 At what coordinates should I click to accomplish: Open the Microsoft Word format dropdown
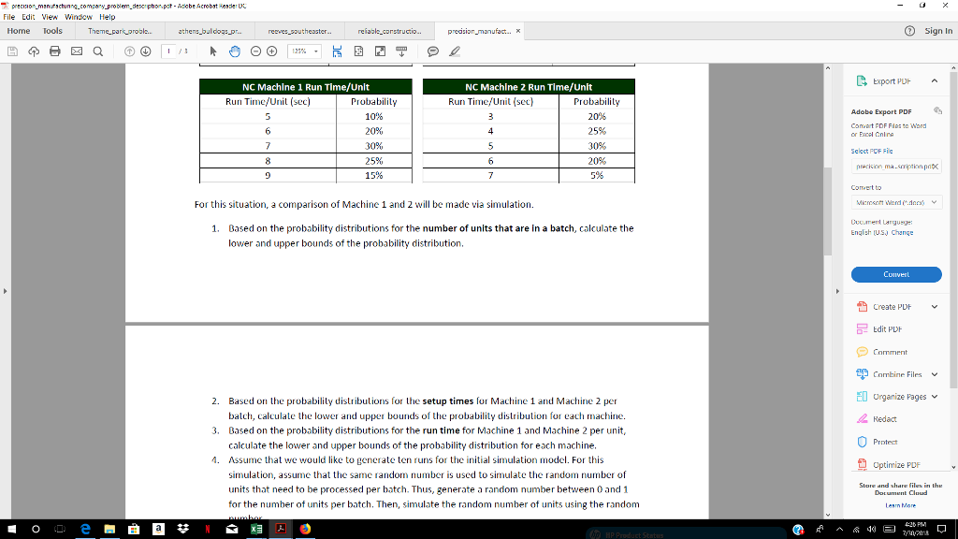point(896,201)
